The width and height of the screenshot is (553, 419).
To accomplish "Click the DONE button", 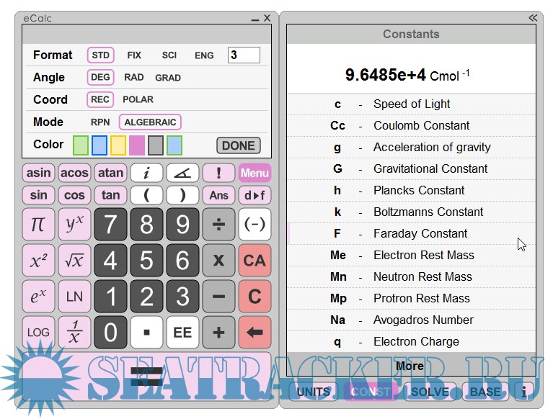I will pyautogui.click(x=238, y=145).
